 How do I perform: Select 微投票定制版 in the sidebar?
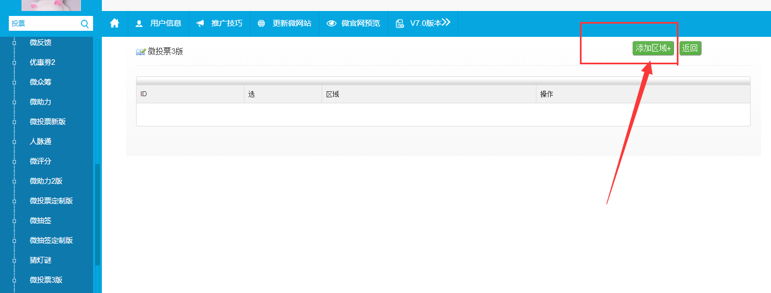51,201
